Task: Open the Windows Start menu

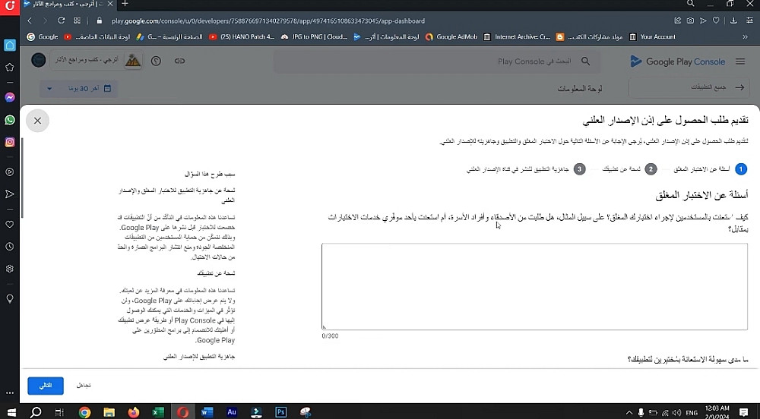Action: click(11, 412)
